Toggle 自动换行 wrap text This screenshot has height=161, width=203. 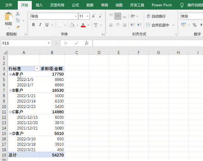(156, 16)
